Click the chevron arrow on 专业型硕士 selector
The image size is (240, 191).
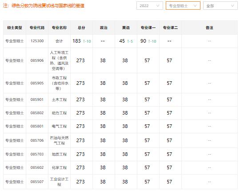[x=195, y=6]
